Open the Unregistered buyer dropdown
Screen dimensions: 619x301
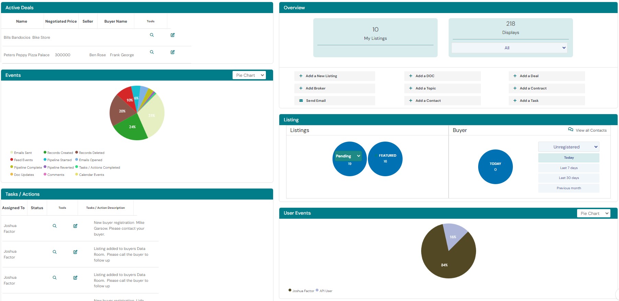(569, 147)
